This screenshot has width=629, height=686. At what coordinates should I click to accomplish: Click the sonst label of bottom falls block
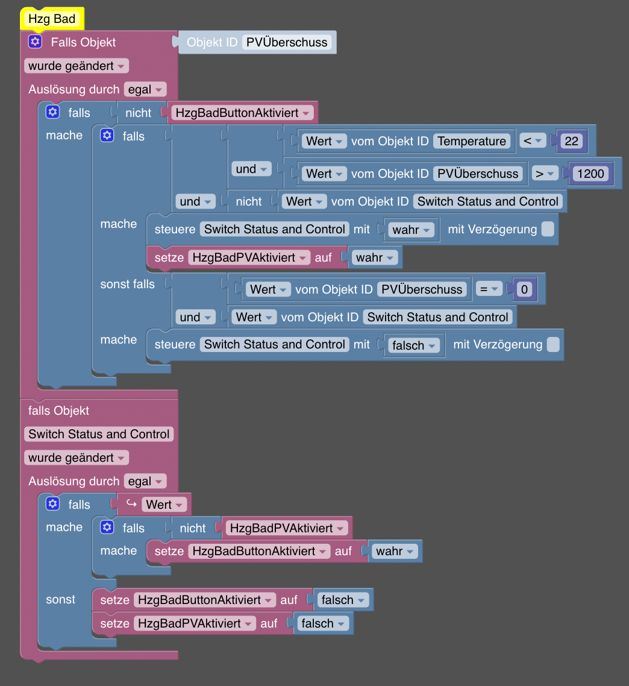pos(60,599)
